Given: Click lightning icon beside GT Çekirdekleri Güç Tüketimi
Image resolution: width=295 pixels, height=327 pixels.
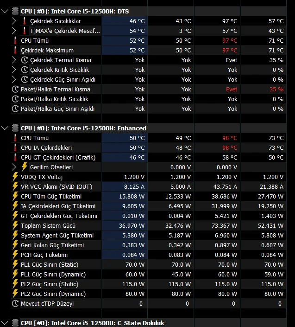Looking at the screenshot, I should [15, 216].
